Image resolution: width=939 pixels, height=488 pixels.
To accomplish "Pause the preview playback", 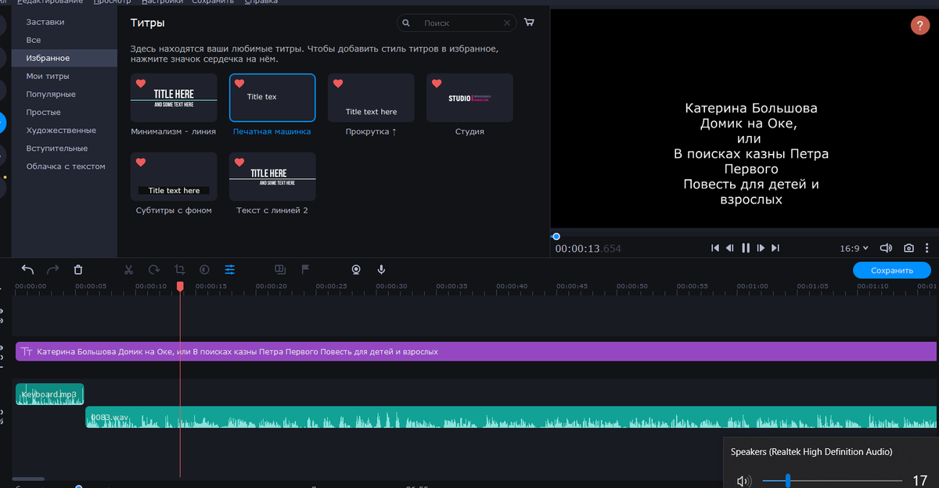I will 746,248.
